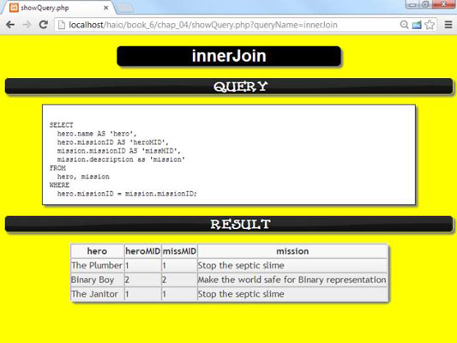
Task: Click the 'heroMID' column header
Action: tap(143, 251)
